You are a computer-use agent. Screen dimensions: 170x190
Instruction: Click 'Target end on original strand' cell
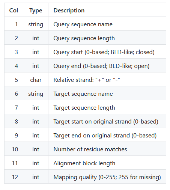107,135
